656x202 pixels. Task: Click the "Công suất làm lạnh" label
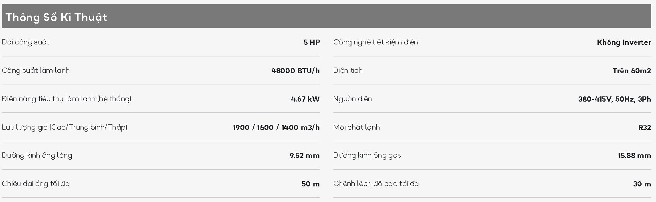[36, 71]
